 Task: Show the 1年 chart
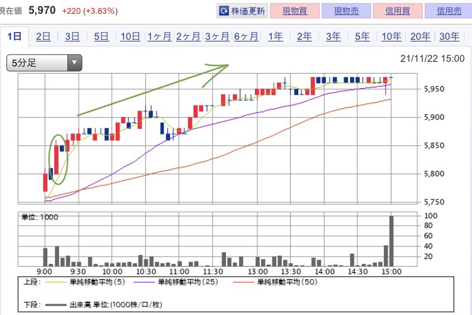pos(276,36)
